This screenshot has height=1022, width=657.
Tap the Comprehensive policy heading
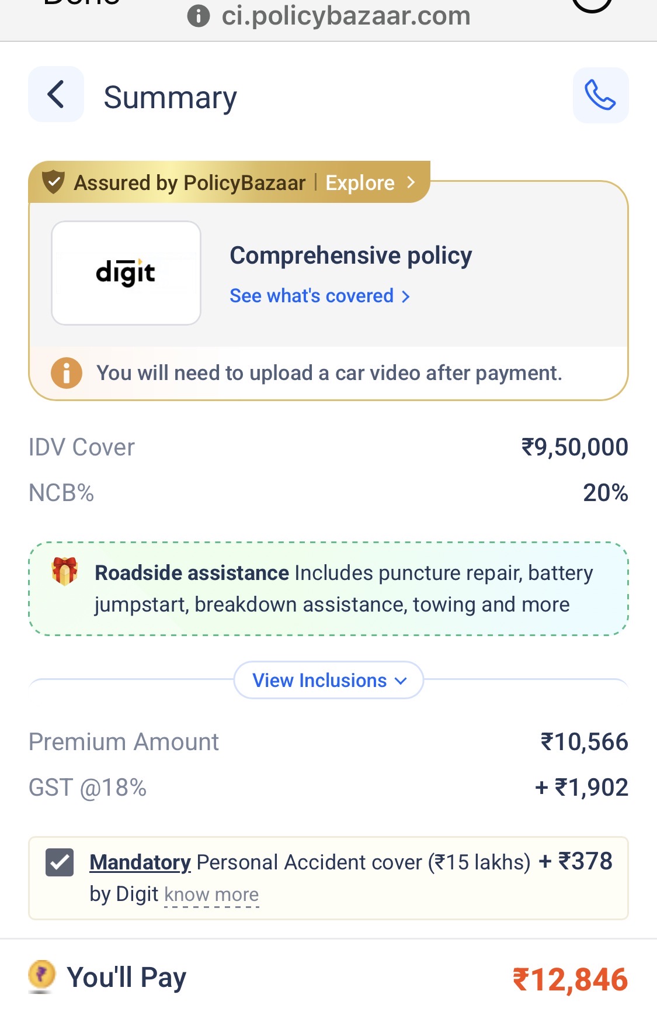pos(351,255)
